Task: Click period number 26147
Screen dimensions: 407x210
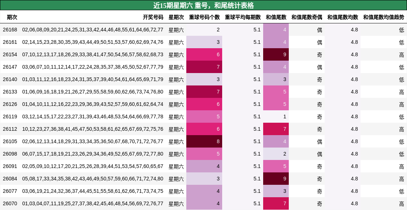Action: pyautogui.click(x=10, y=67)
